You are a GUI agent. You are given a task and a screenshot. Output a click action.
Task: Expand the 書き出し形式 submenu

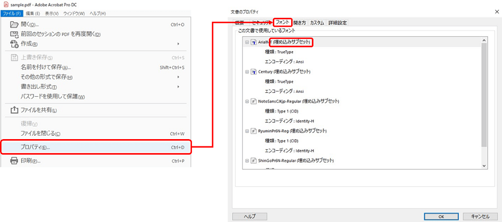coord(178,87)
